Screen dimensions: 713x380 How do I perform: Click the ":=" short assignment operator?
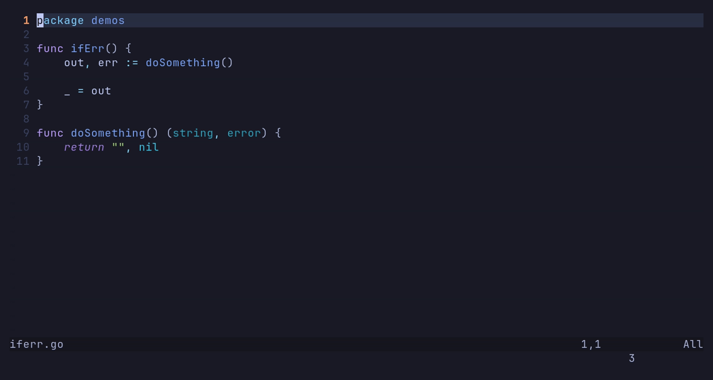point(132,63)
